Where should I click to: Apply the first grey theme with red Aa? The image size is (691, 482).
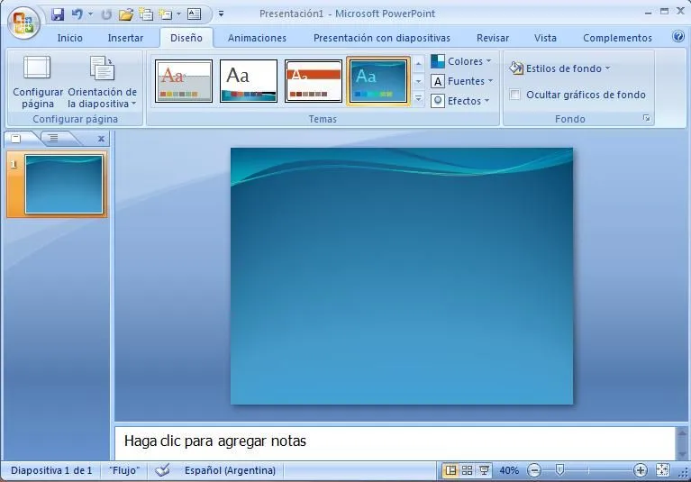coord(184,81)
